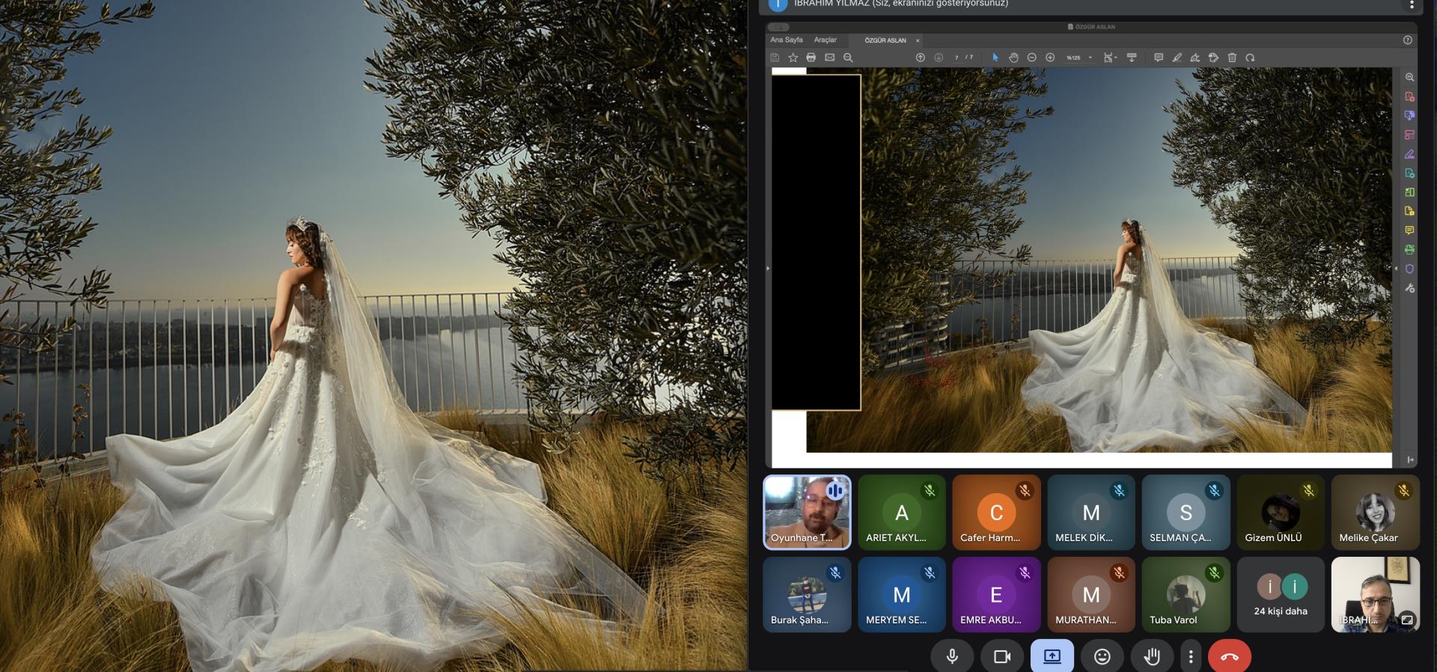The width and height of the screenshot is (1437, 672).
Task: Go to previous page with up arrow
Action: click(x=921, y=58)
